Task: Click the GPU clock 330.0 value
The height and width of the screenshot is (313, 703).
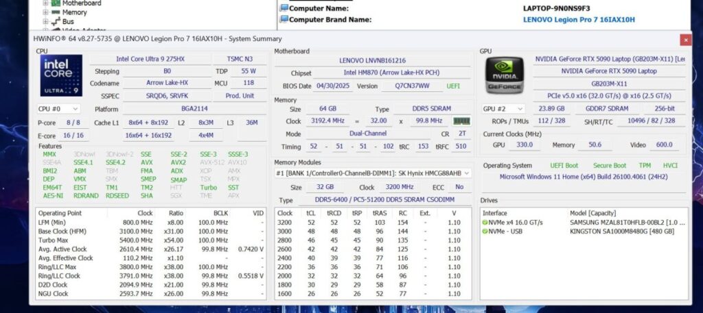Action: click(x=525, y=145)
